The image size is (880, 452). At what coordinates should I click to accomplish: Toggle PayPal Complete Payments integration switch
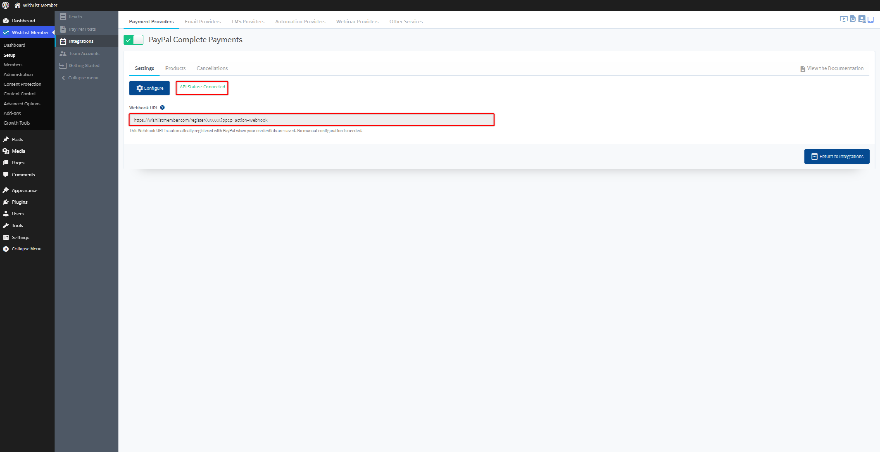[x=133, y=40]
